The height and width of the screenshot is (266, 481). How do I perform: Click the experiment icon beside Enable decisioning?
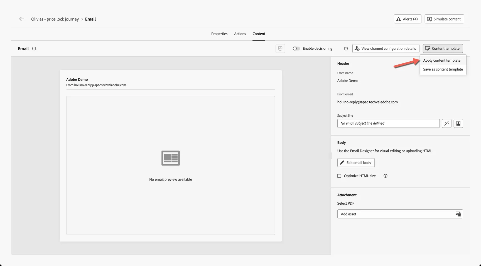coord(280,48)
